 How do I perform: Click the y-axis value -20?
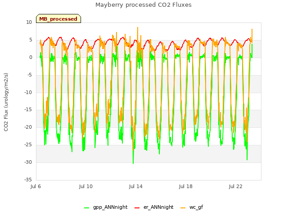[x=28, y=127]
